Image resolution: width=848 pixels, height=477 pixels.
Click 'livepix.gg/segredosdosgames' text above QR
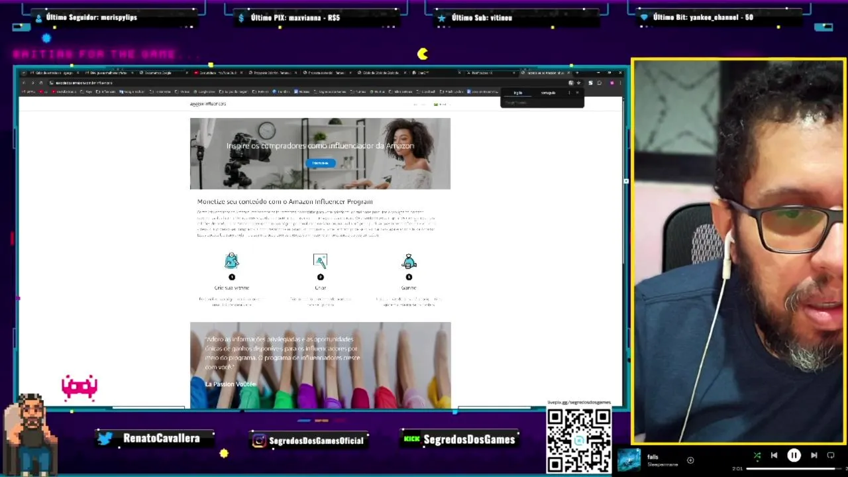click(x=578, y=402)
